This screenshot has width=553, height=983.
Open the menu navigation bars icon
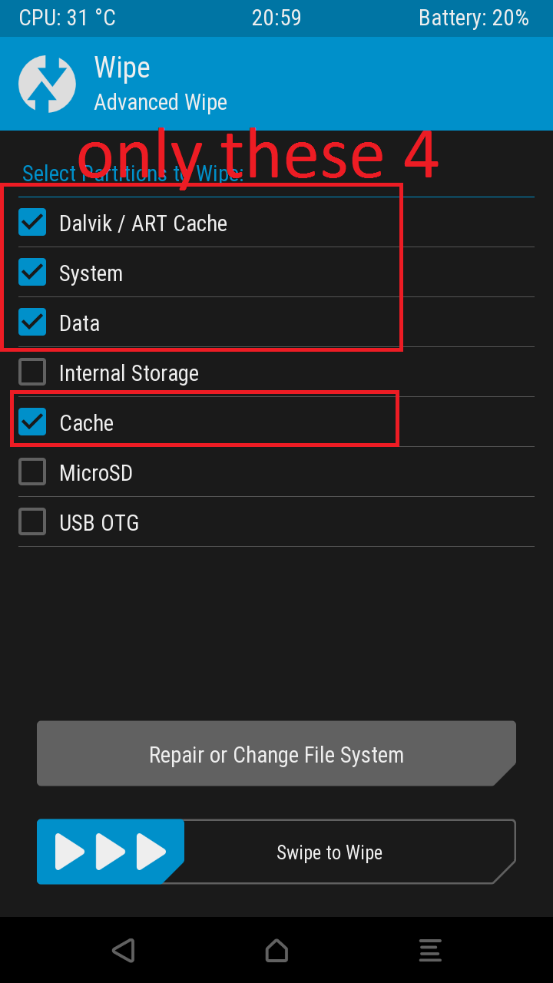coord(430,950)
